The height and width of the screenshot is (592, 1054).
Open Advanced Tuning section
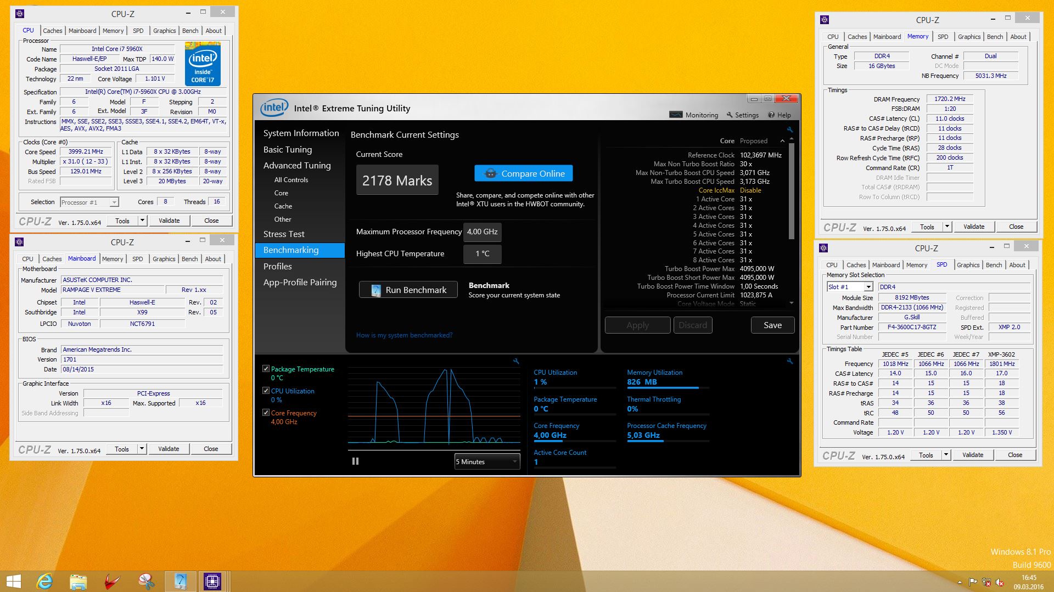pyautogui.click(x=297, y=165)
